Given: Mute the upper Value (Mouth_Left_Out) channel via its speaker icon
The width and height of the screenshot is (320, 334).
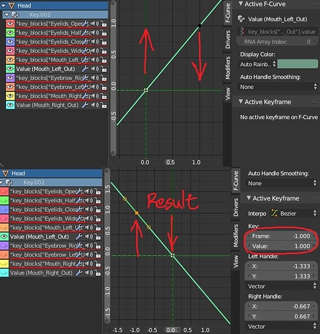Looking at the screenshot, I should click(x=95, y=69).
